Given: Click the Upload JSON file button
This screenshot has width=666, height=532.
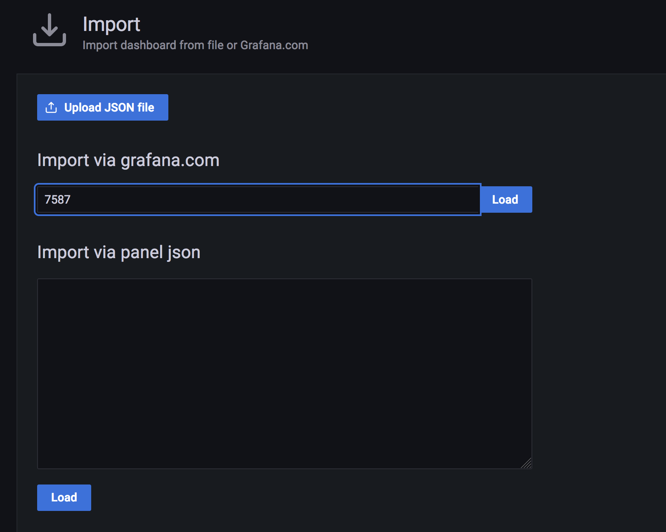Looking at the screenshot, I should coord(103,107).
